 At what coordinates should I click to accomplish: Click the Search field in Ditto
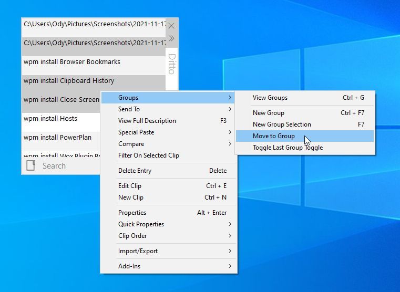(x=70, y=166)
